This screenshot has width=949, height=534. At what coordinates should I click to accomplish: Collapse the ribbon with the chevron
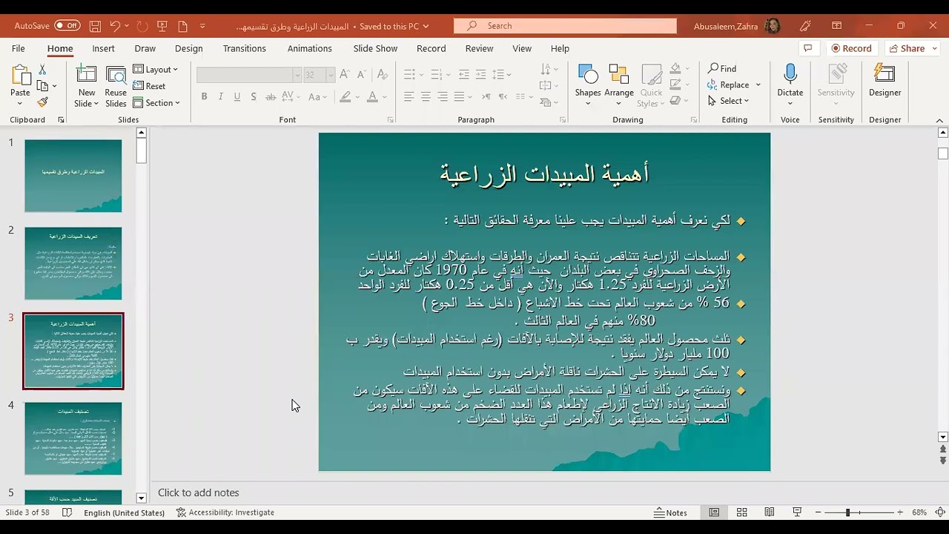(x=939, y=120)
